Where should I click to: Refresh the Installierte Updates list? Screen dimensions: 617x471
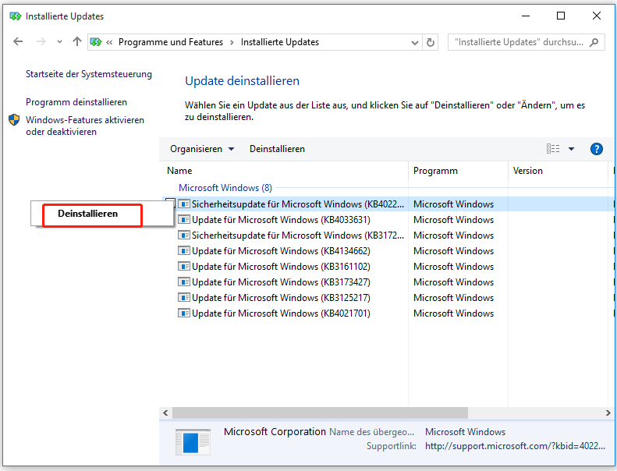[x=431, y=42]
